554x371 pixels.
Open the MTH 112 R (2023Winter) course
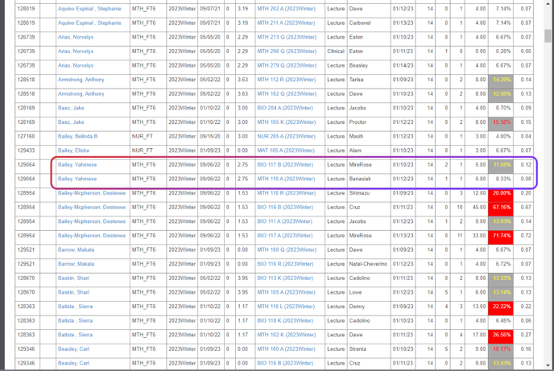[286, 80]
